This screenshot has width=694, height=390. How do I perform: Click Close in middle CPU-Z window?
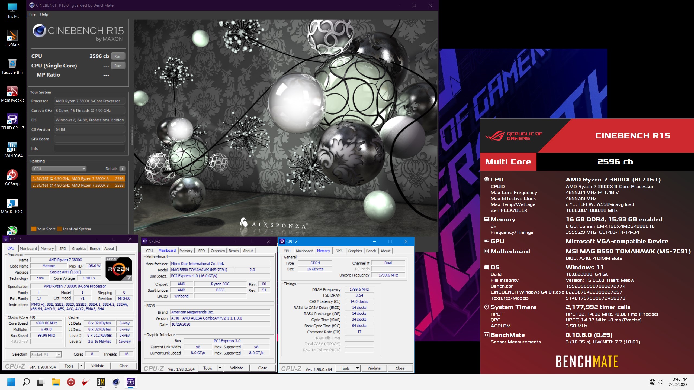coord(263,368)
